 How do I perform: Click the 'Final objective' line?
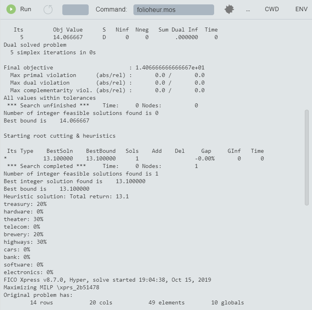tap(104, 67)
